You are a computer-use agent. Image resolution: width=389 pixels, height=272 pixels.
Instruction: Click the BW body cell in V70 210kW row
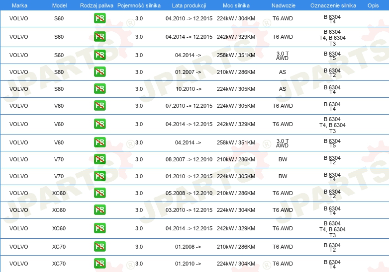tap(283, 159)
